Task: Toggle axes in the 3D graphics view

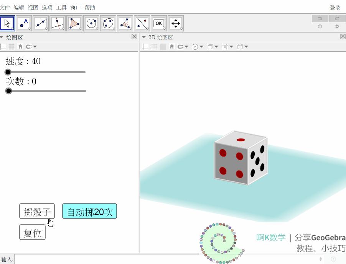Action: 146,47
